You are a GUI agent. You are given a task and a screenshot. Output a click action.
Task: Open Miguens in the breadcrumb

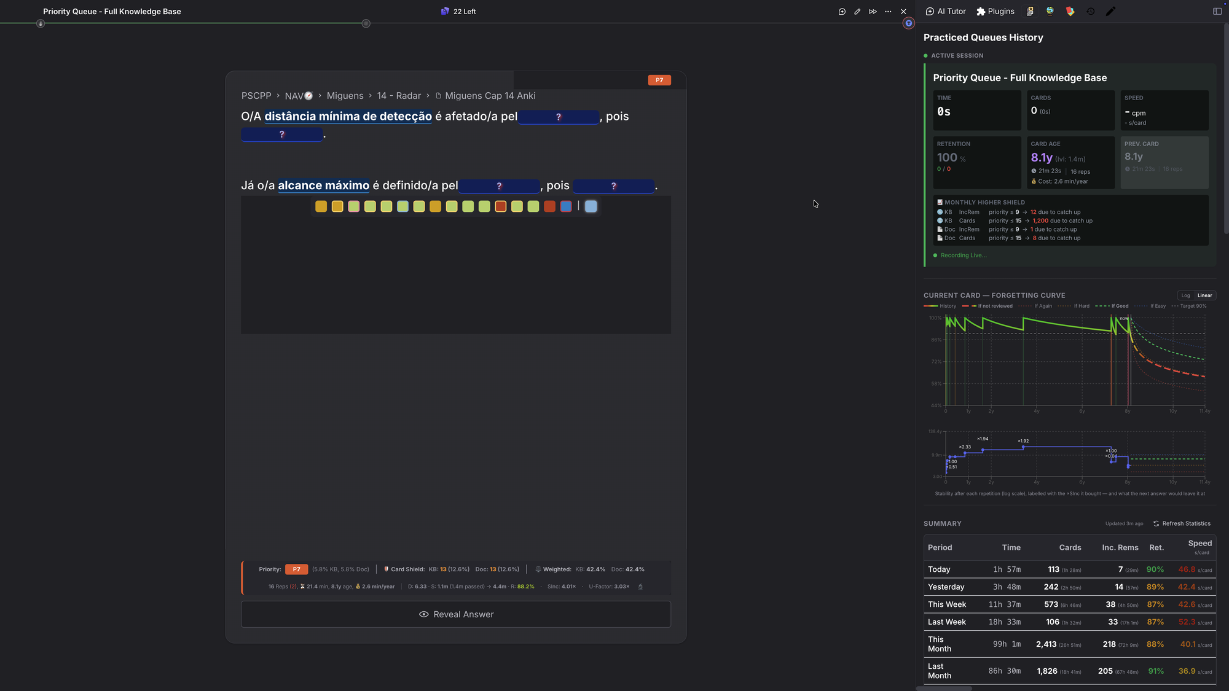pyautogui.click(x=345, y=96)
